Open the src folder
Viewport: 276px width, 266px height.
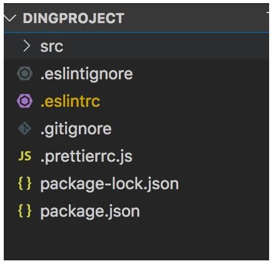tap(51, 46)
